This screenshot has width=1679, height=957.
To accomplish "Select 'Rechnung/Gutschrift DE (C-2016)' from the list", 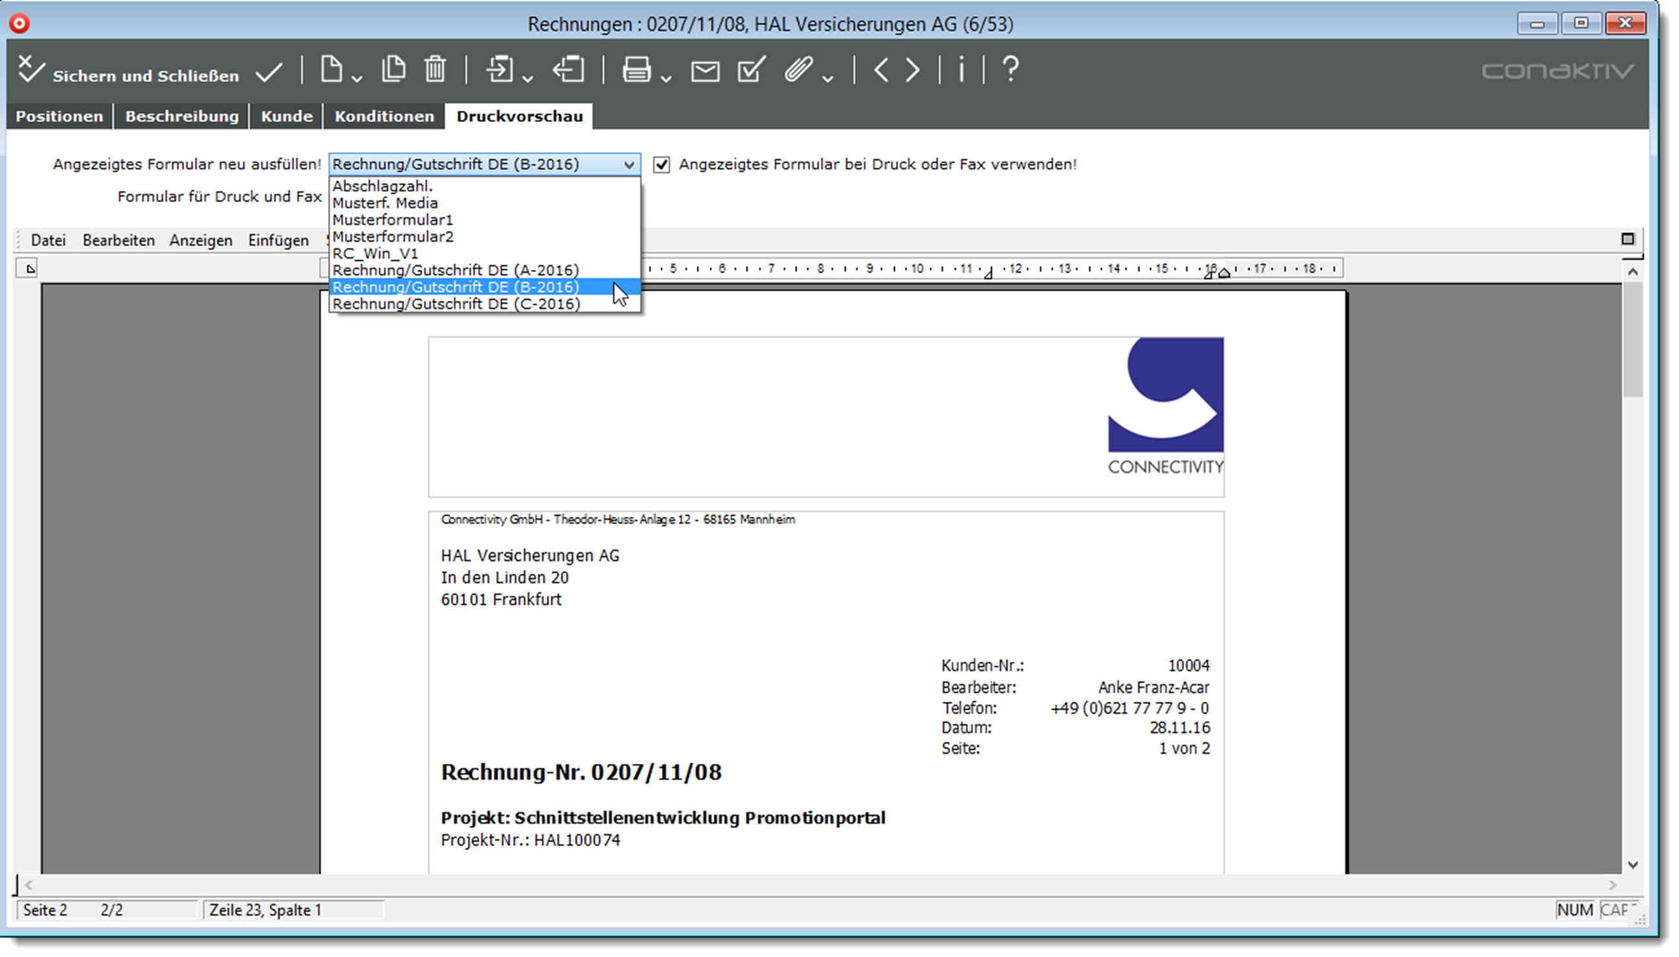I will pos(455,305).
